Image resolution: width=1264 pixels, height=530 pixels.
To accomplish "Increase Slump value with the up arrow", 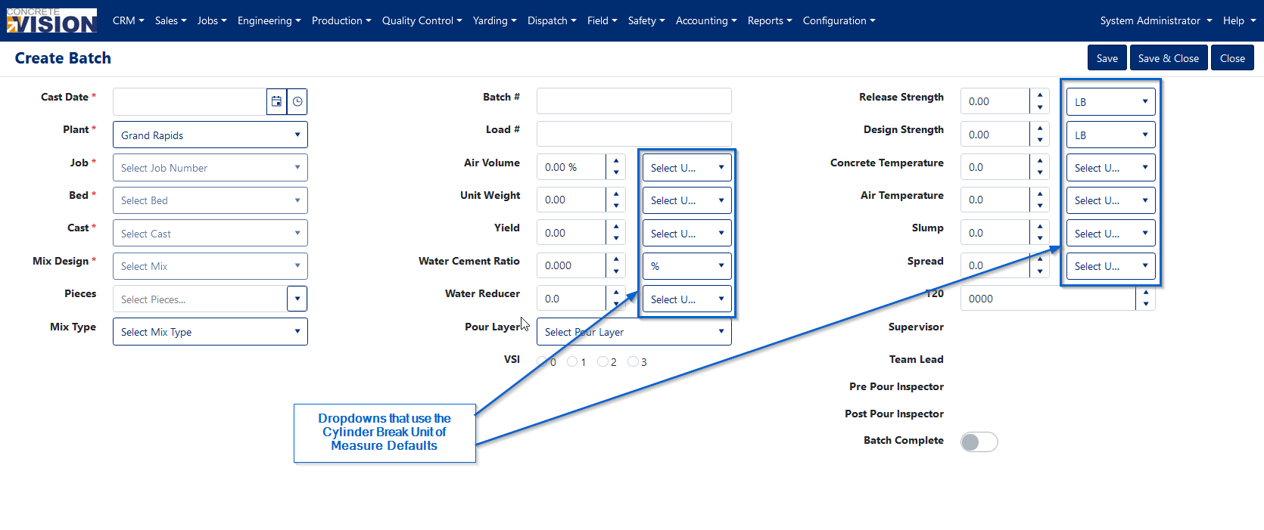I will coord(1040,227).
